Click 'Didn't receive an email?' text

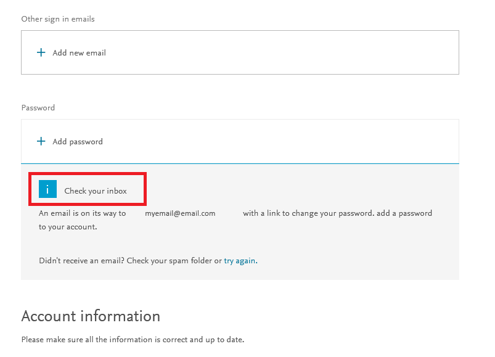(81, 261)
